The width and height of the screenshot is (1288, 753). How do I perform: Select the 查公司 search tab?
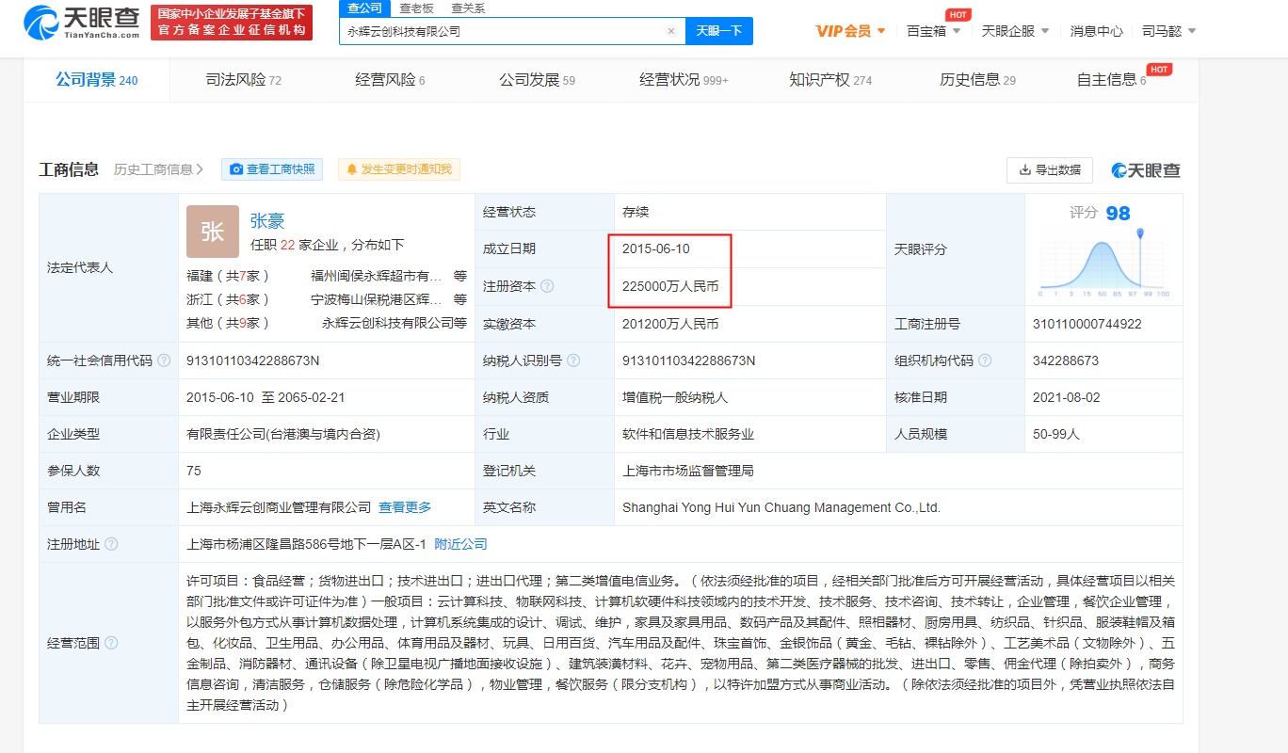pyautogui.click(x=364, y=8)
